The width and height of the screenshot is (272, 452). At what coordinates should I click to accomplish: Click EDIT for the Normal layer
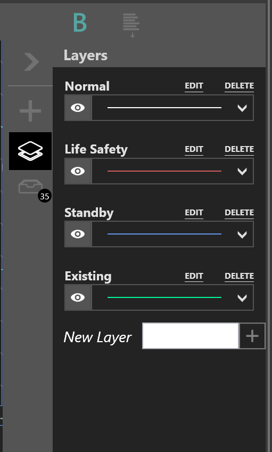[194, 86]
